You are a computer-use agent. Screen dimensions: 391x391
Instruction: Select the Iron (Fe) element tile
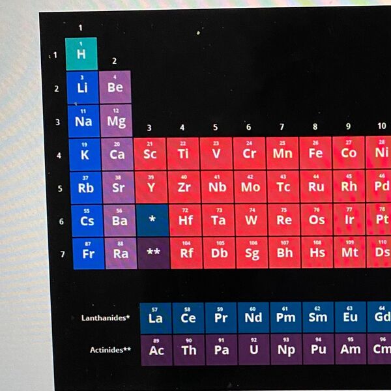point(315,153)
